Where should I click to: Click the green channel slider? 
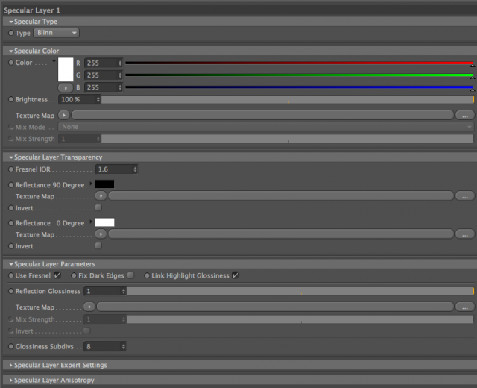point(300,75)
